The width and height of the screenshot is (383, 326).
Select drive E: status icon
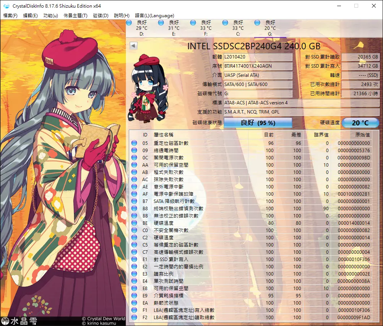click(x=161, y=23)
